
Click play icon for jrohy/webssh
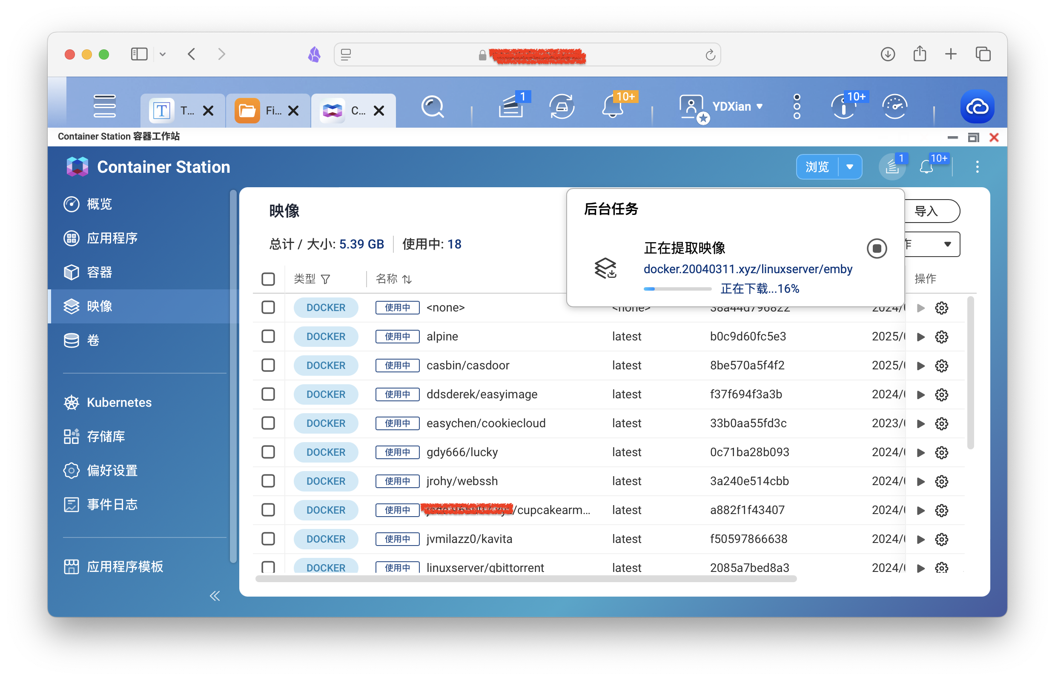click(921, 481)
